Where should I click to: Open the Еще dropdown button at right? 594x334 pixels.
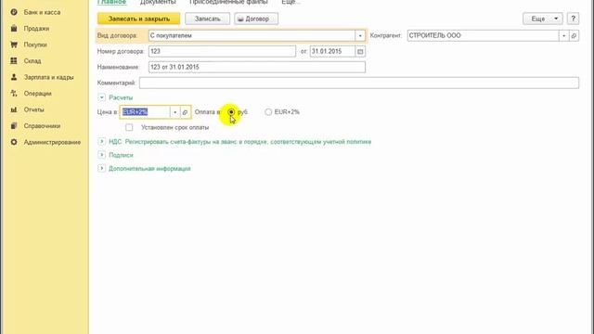pyautogui.click(x=543, y=19)
